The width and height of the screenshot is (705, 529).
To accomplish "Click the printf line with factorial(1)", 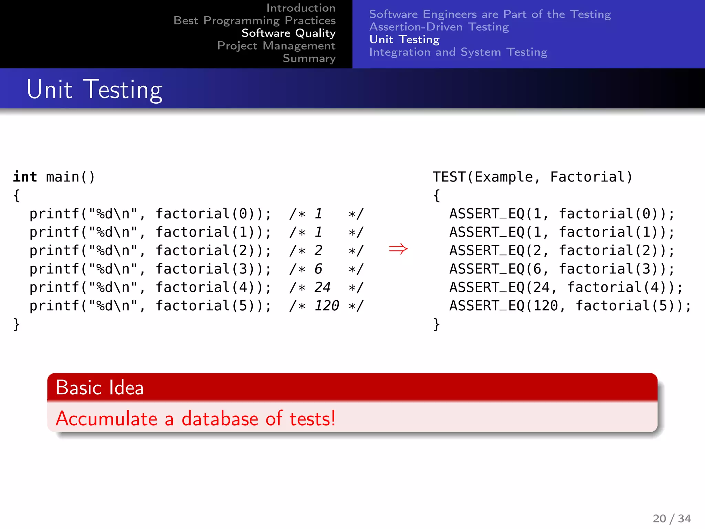I will click(x=196, y=232).
